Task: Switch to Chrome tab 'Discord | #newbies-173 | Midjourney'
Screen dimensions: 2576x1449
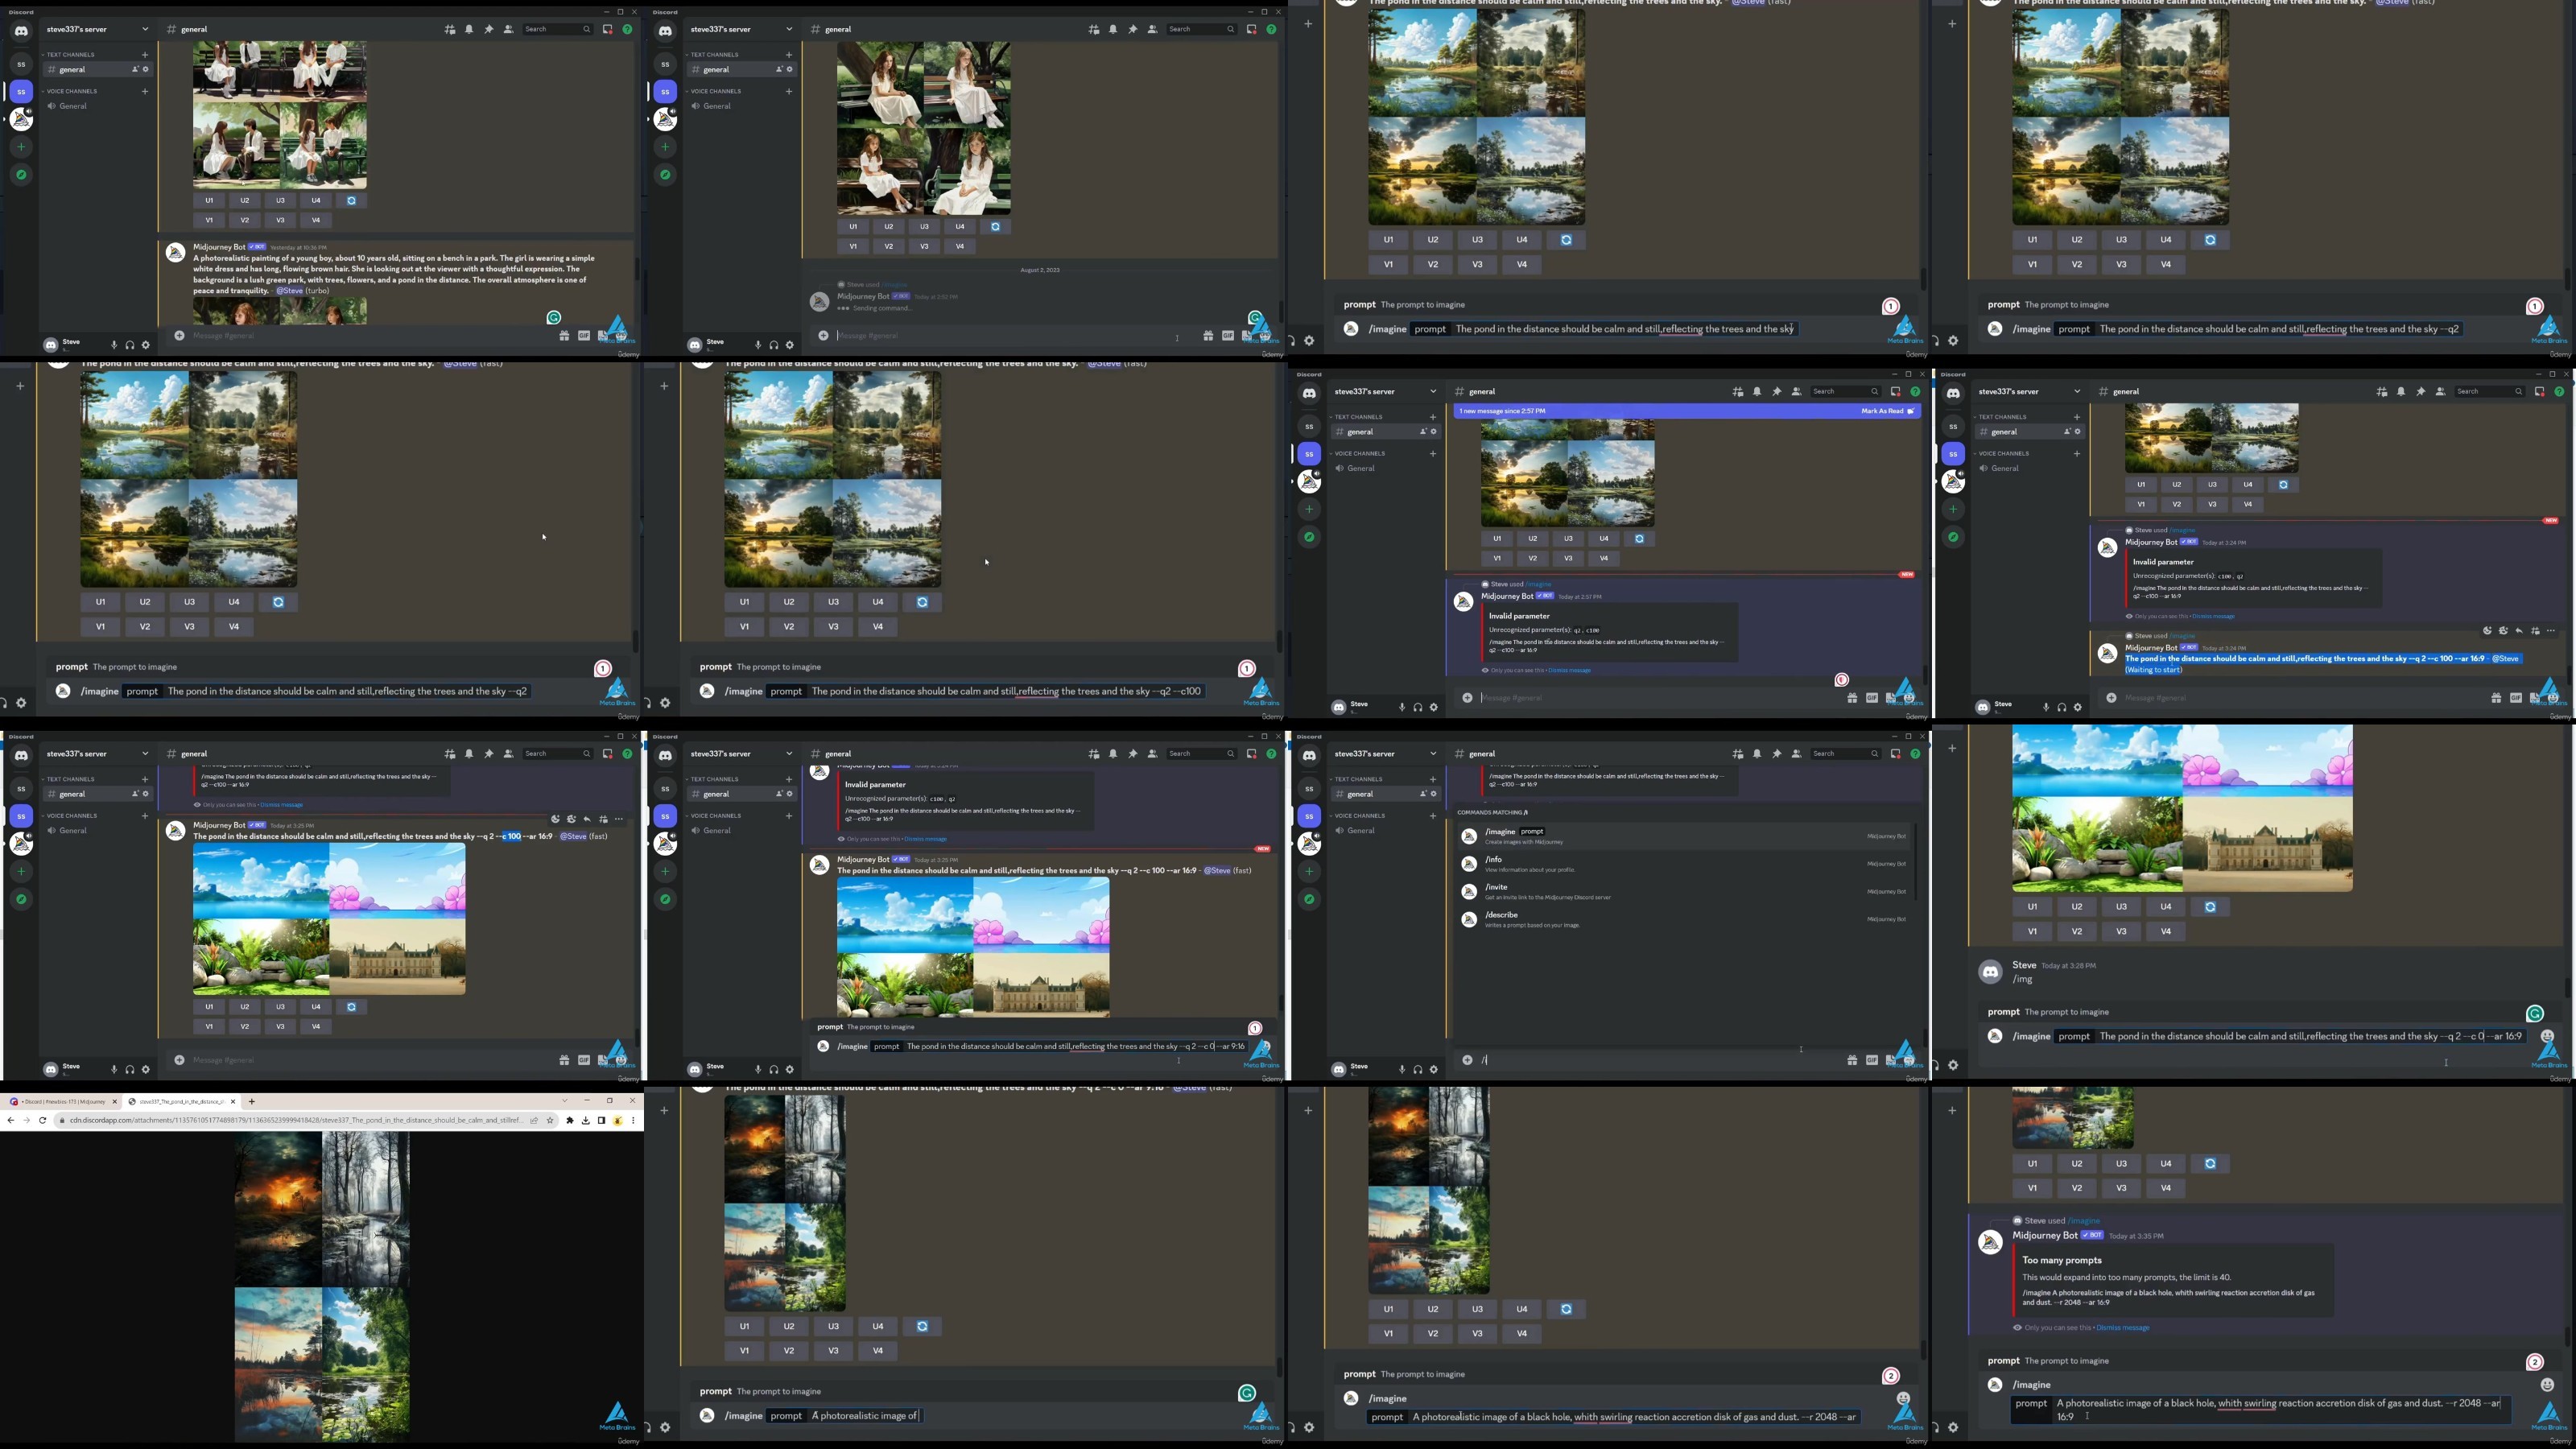Action: [62, 1101]
